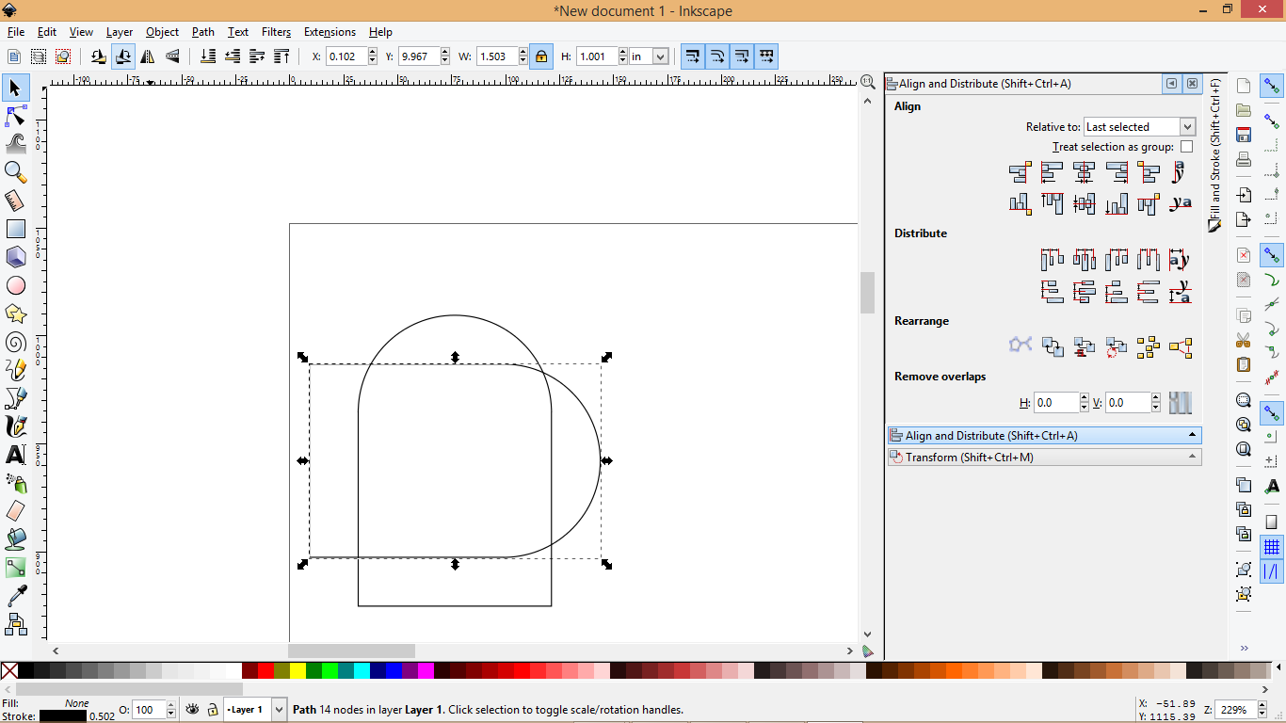Select the Calligraphy tool
The width and height of the screenshot is (1286, 723).
coord(15,426)
